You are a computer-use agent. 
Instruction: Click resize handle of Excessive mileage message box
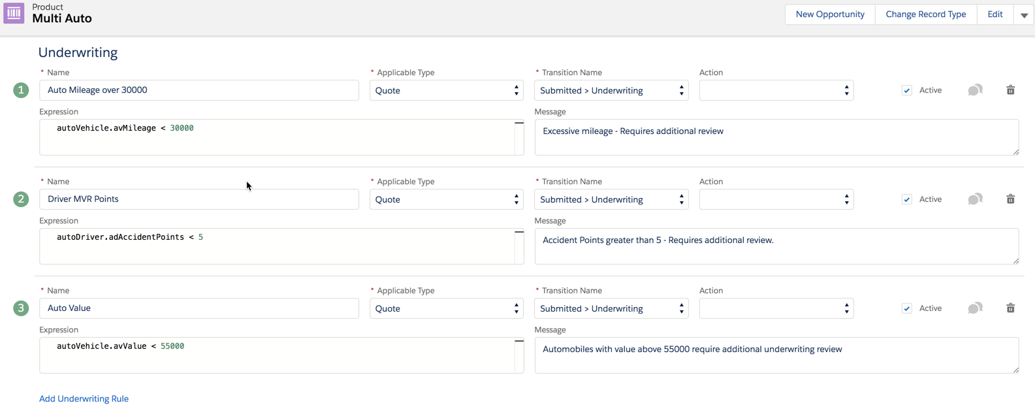tap(1015, 152)
